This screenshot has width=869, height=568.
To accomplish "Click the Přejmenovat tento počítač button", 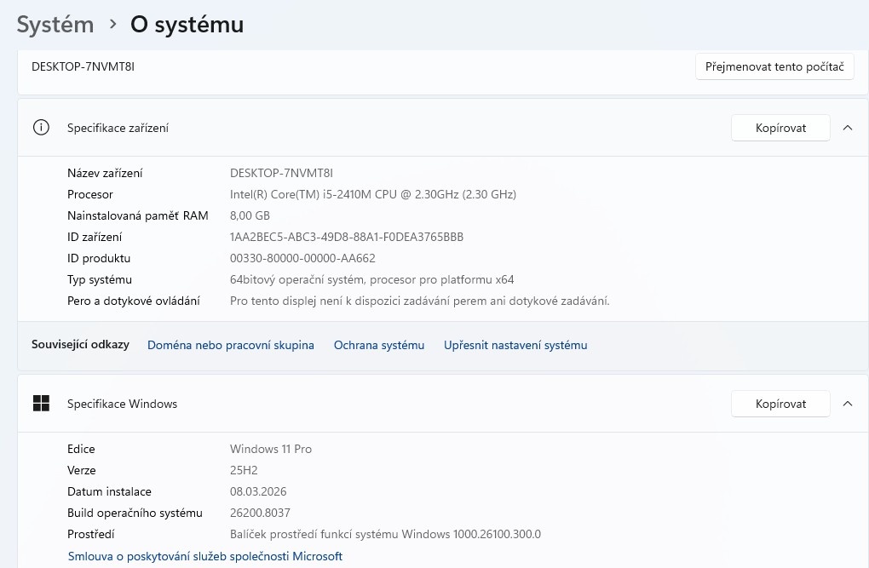I will pos(774,66).
